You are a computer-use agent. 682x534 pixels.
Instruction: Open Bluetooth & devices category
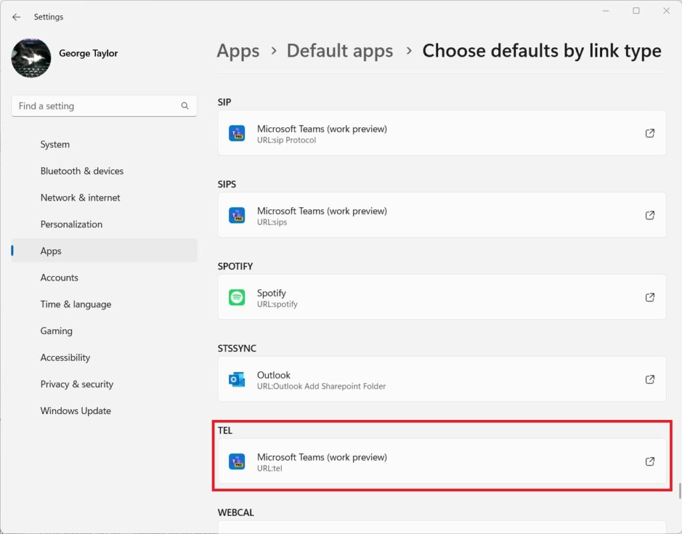click(x=104, y=171)
